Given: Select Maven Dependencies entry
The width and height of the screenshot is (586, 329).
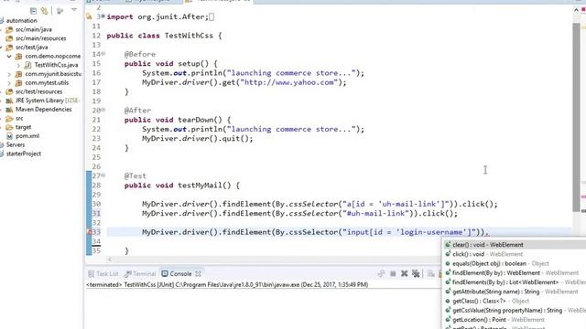Looking at the screenshot, I should (43, 110).
